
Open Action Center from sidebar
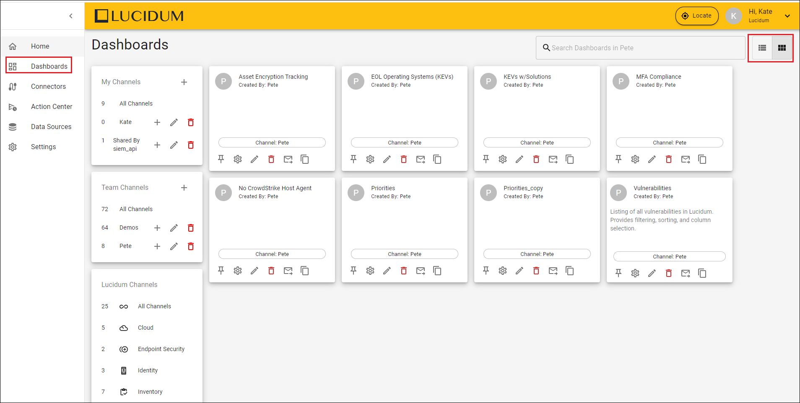point(52,106)
